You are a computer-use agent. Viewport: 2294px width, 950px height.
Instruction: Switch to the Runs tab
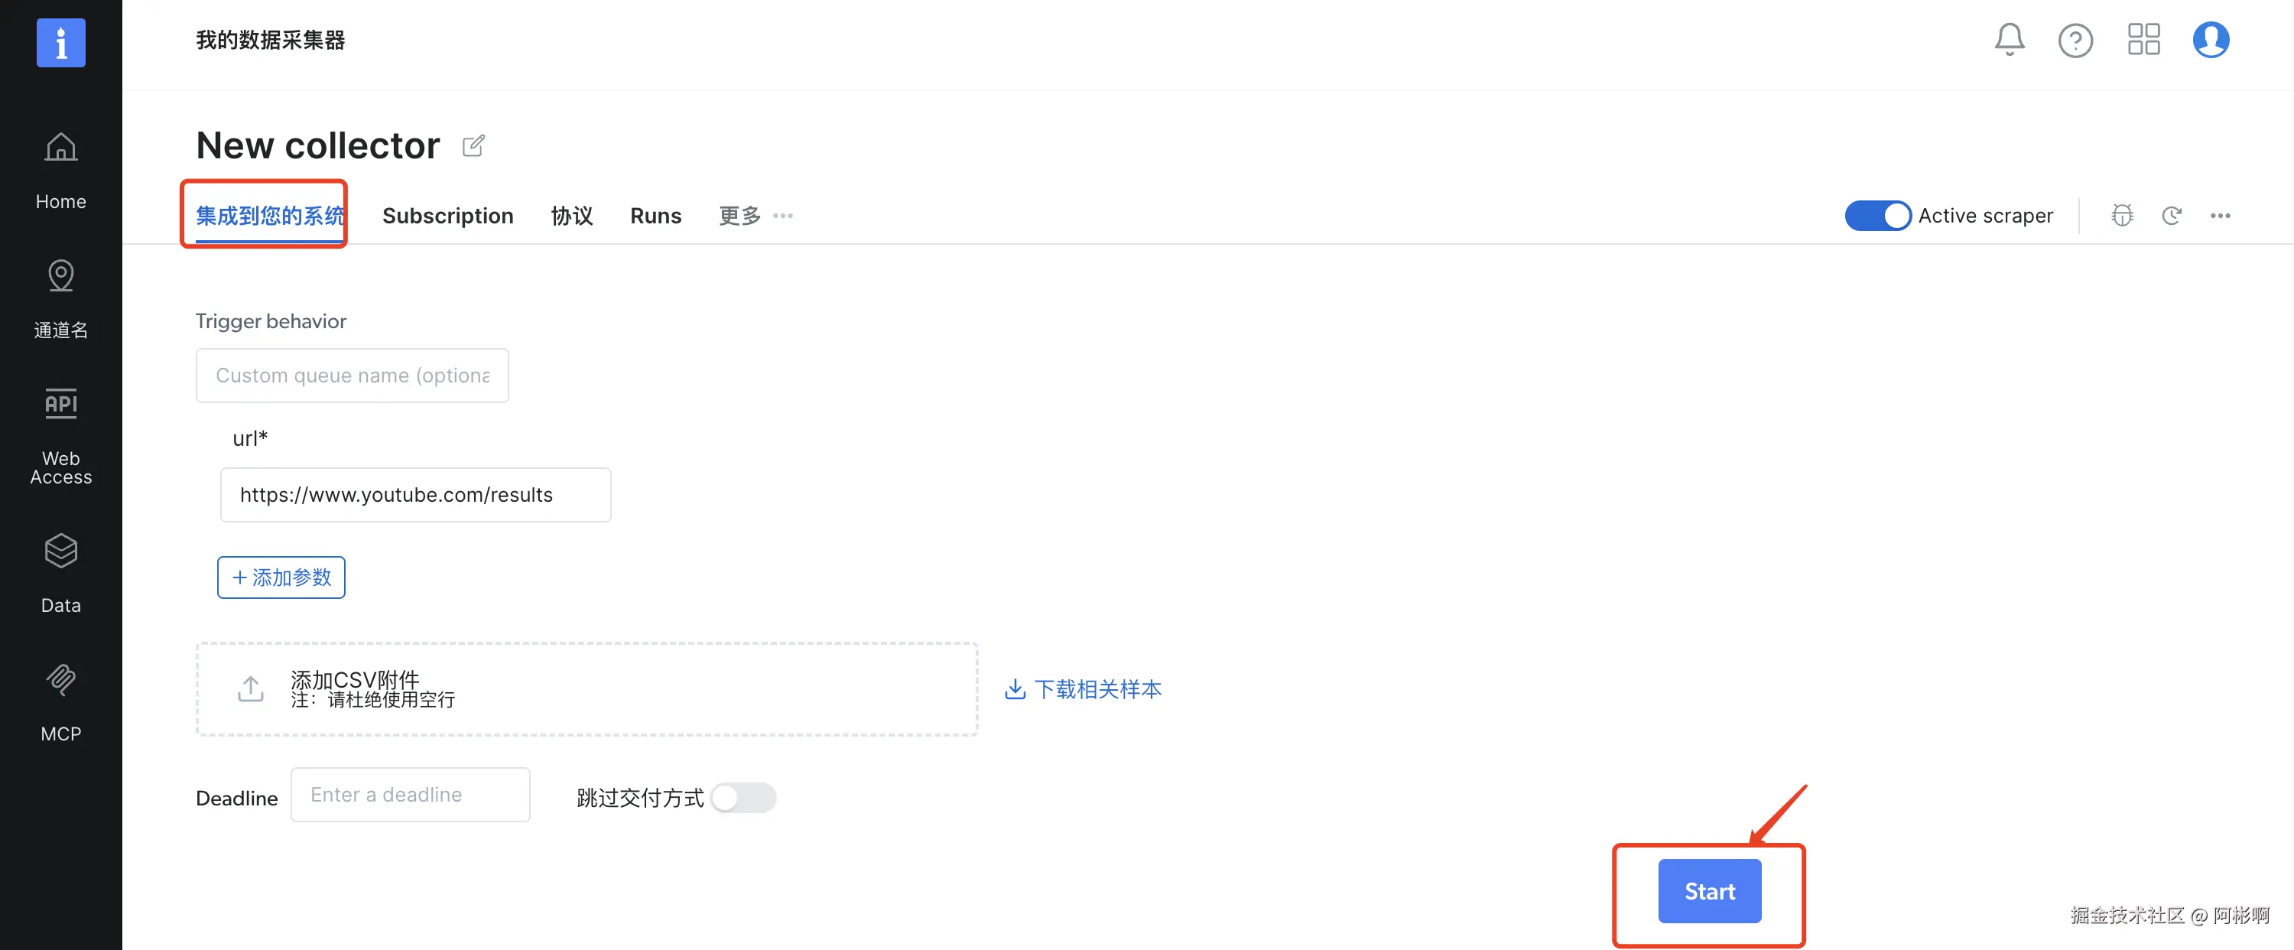coord(655,216)
